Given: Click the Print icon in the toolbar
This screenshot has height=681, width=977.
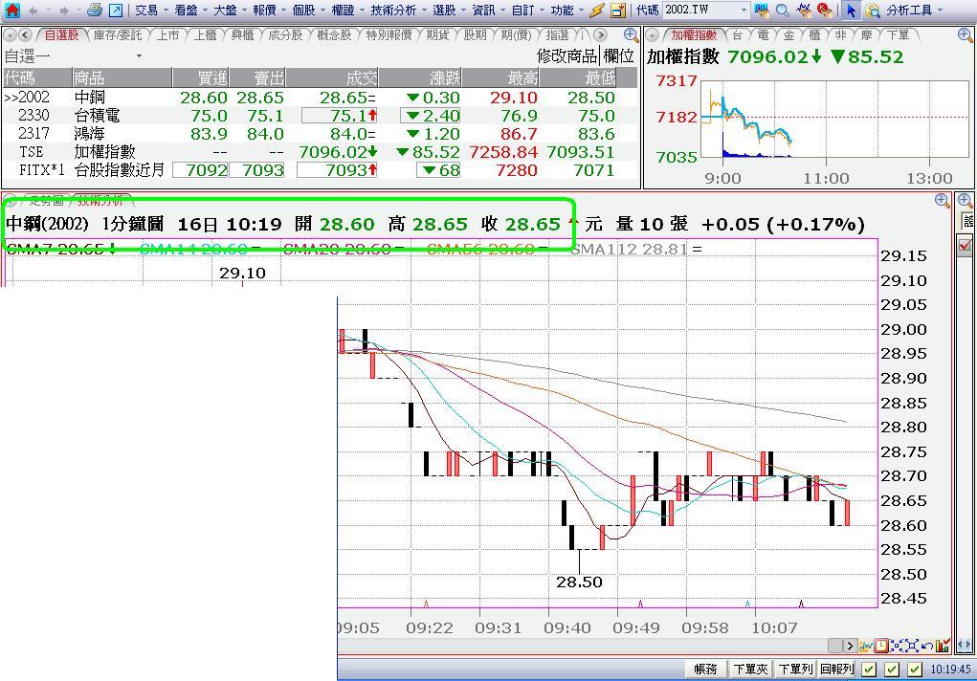Looking at the screenshot, I should [x=95, y=10].
